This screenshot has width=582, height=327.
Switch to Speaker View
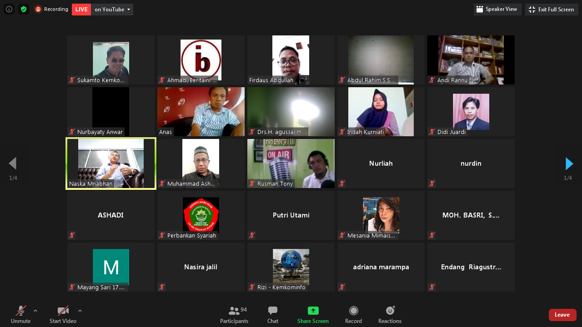point(497,10)
